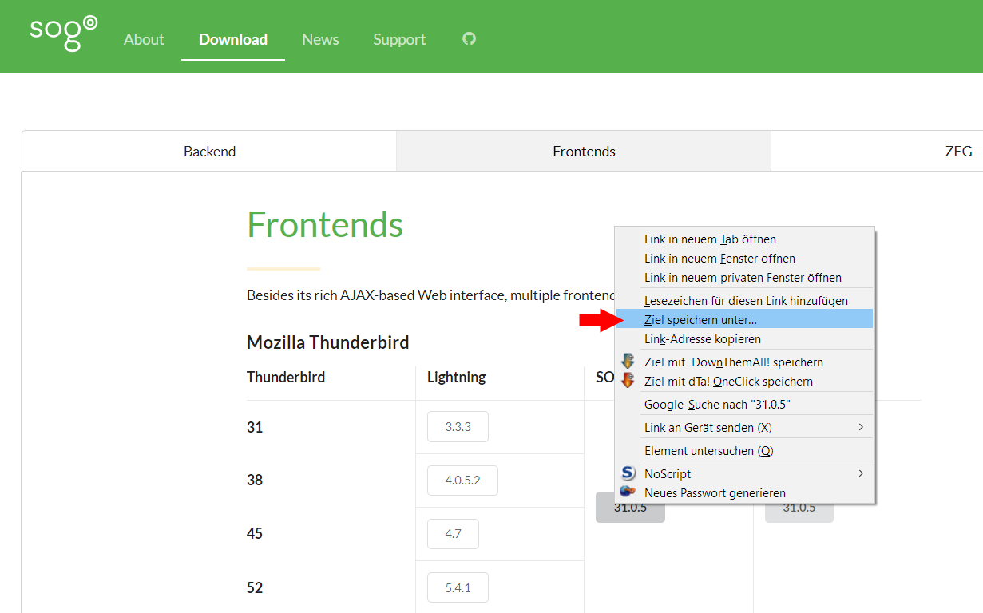This screenshot has width=983, height=613.
Task: Download Lightning version 4.0.5.2
Action: click(x=462, y=481)
